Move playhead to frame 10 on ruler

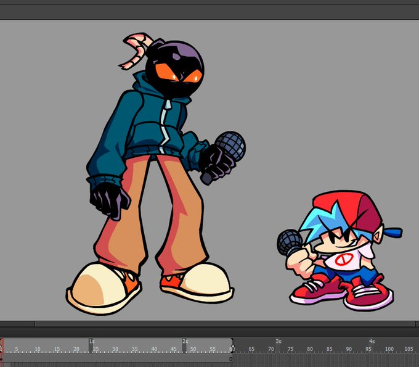38,349
